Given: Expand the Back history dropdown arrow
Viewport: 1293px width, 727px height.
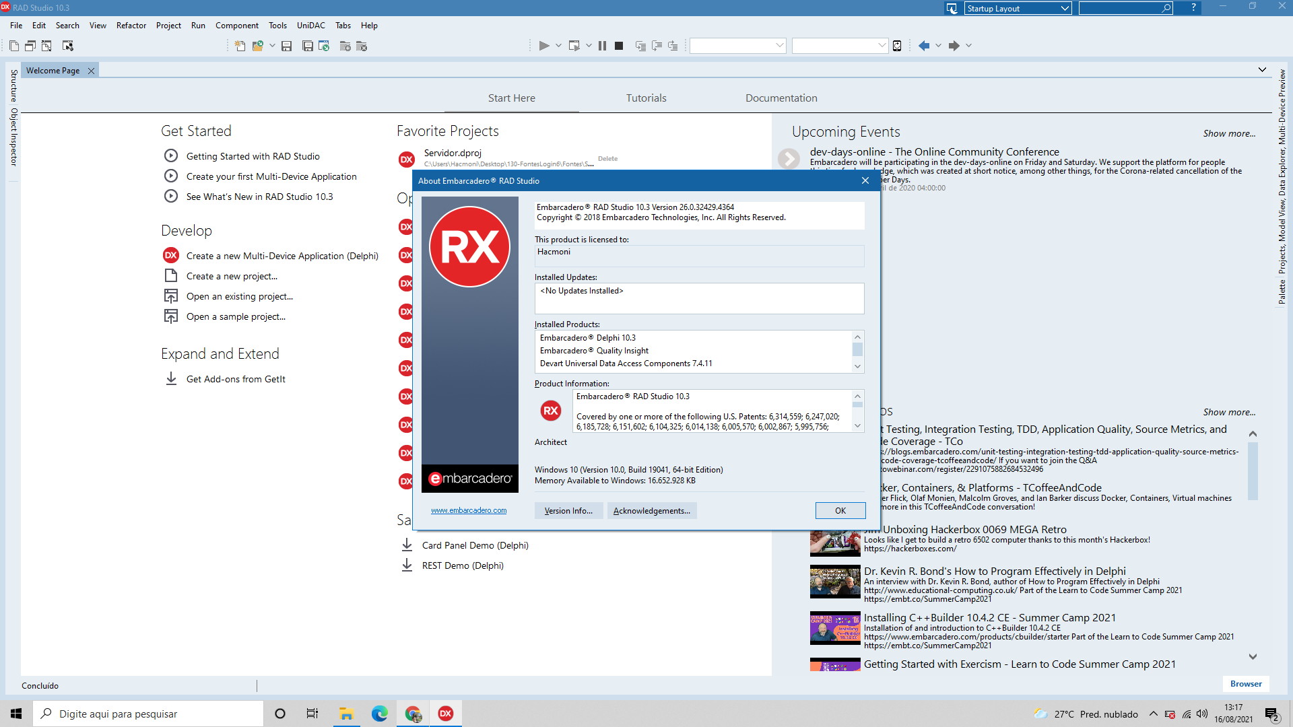Looking at the screenshot, I should coord(938,46).
